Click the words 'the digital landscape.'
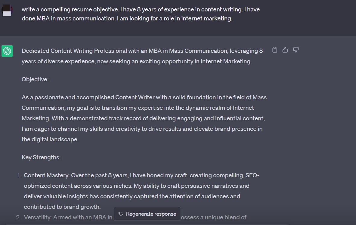Viewport: 356px width, 225px height. (x=50, y=139)
